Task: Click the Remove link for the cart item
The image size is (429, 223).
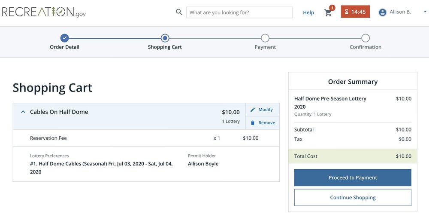Action: pyautogui.click(x=266, y=123)
